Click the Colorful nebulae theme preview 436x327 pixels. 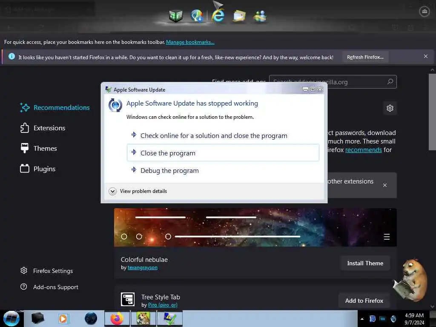[255, 227]
